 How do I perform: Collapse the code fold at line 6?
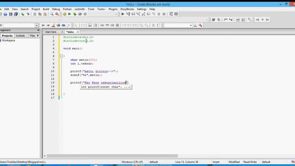[x=61, y=56]
